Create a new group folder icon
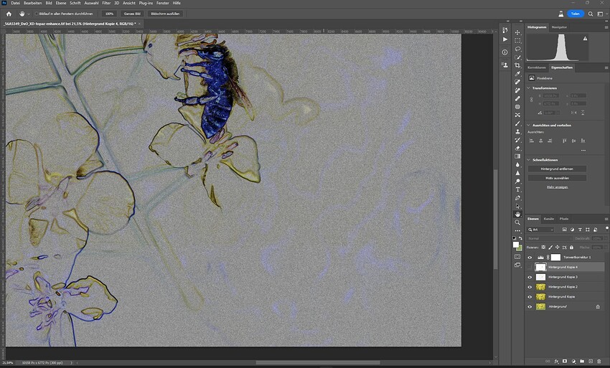610x368 pixels. (x=582, y=362)
